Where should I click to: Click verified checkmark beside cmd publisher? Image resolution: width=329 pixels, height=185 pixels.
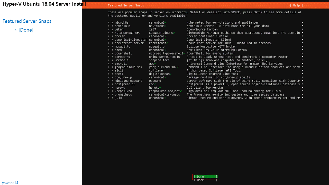pyautogui.click(x=155, y=84)
